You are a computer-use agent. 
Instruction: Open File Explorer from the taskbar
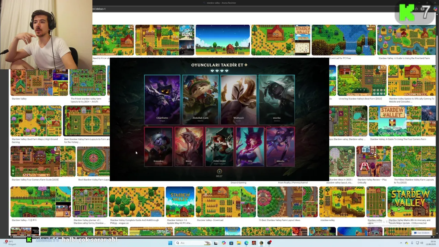239,243
